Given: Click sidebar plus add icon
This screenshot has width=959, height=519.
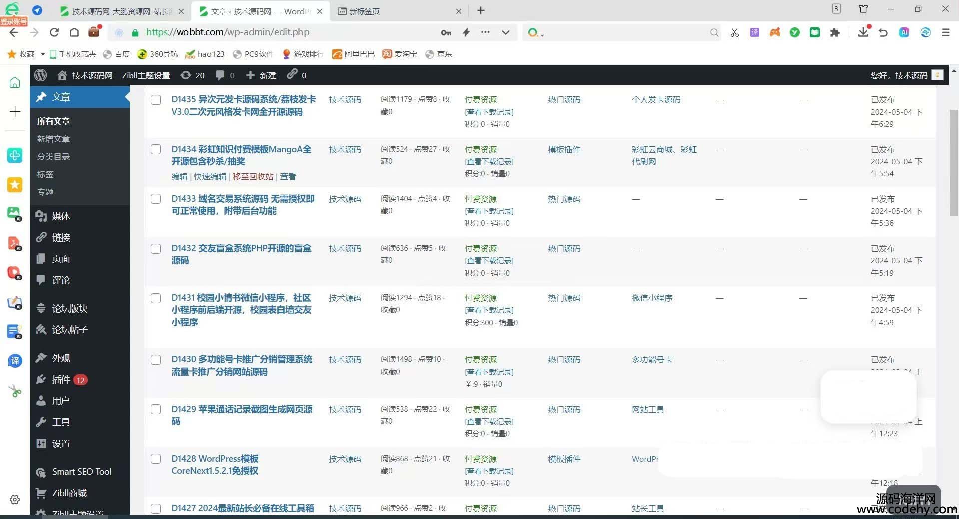Looking at the screenshot, I should [x=15, y=111].
